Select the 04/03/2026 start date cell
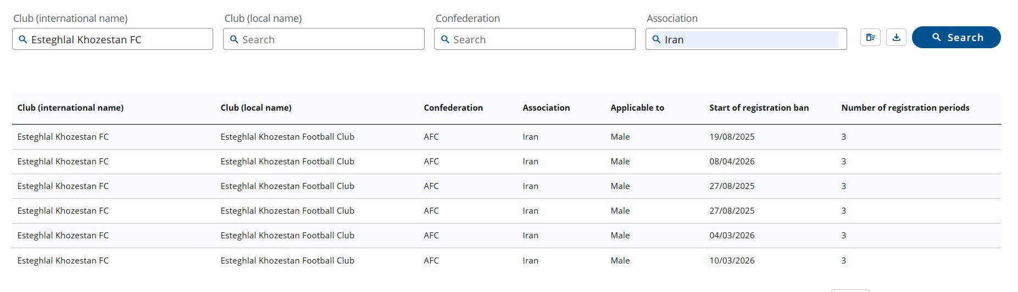Image resolution: width=1018 pixels, height=292 pixels. point(732,236)
